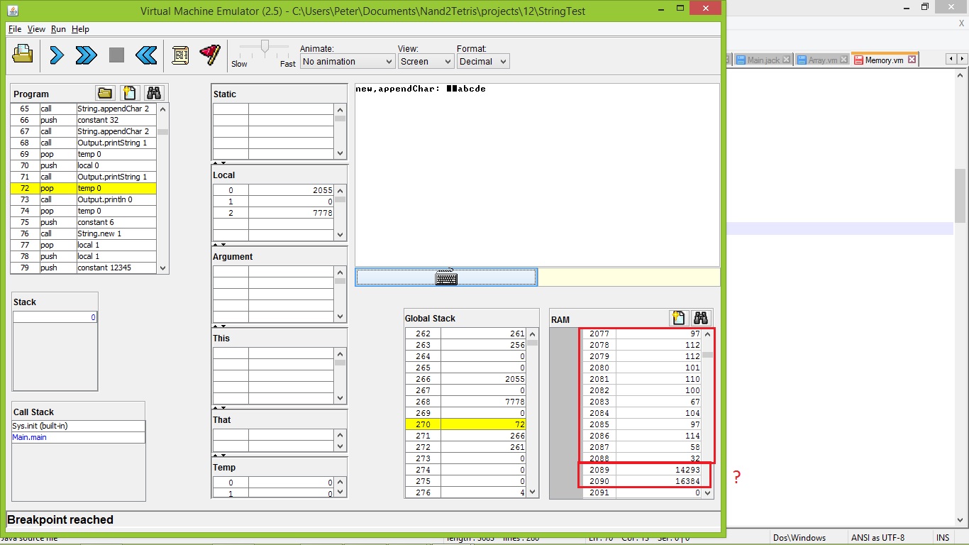
Task: Click the gray Stop square button
Action: [116, 55]
